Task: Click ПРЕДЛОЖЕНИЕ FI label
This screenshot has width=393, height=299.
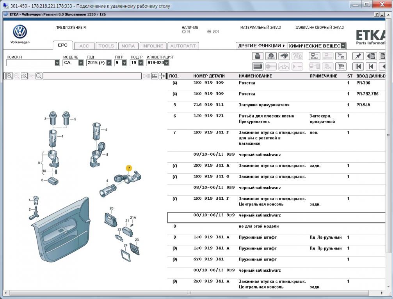Action: [71, 28]
